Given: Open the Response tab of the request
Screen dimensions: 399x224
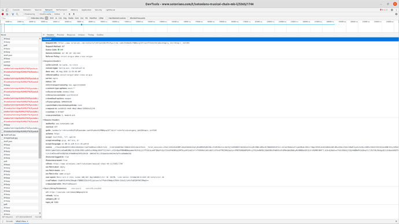Looking at the screenshot, I should click(71, 35).
